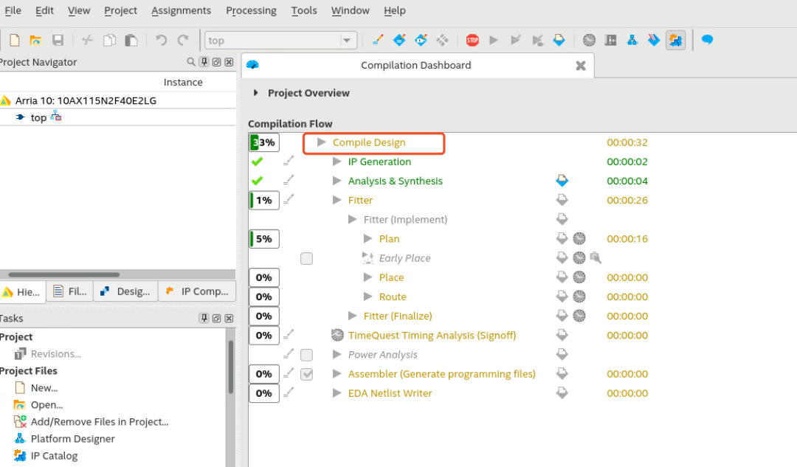The width and height of the screenshot is (797, 467).
Task: Click the top entity arrow in hierarchy
Action: click(x=20, y=117)
